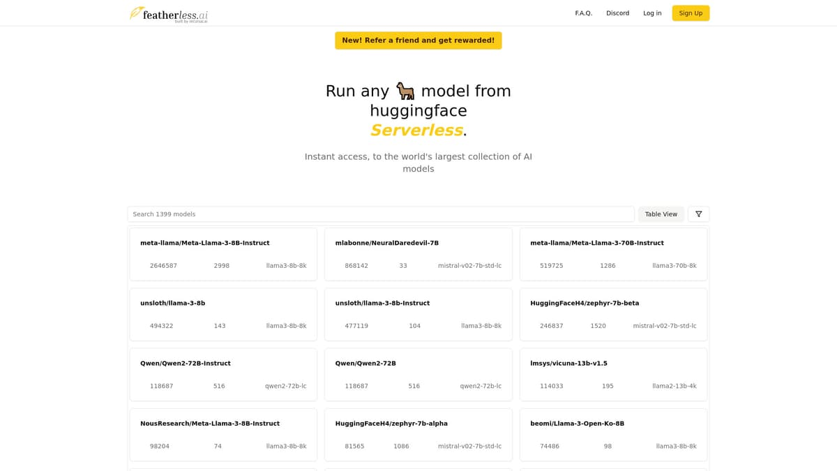Image resolution: width=837 pixels, height=471 pixels.
Task: Click the llama emoji in the headline
Action: (405, 91)
